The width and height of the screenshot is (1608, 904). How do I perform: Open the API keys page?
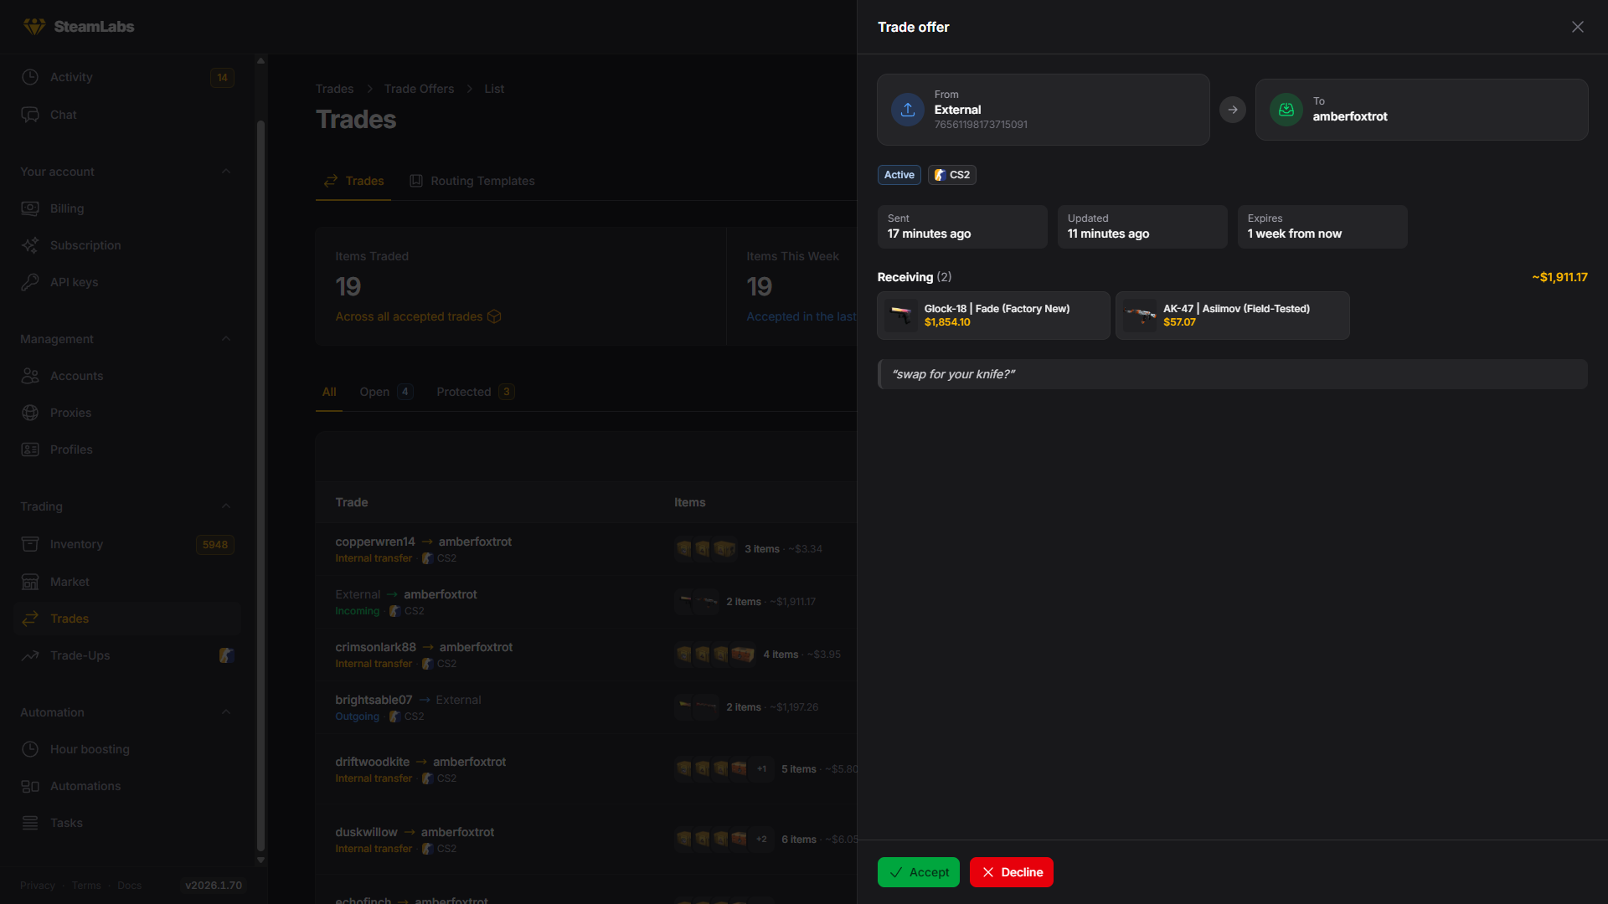(127, 282)
